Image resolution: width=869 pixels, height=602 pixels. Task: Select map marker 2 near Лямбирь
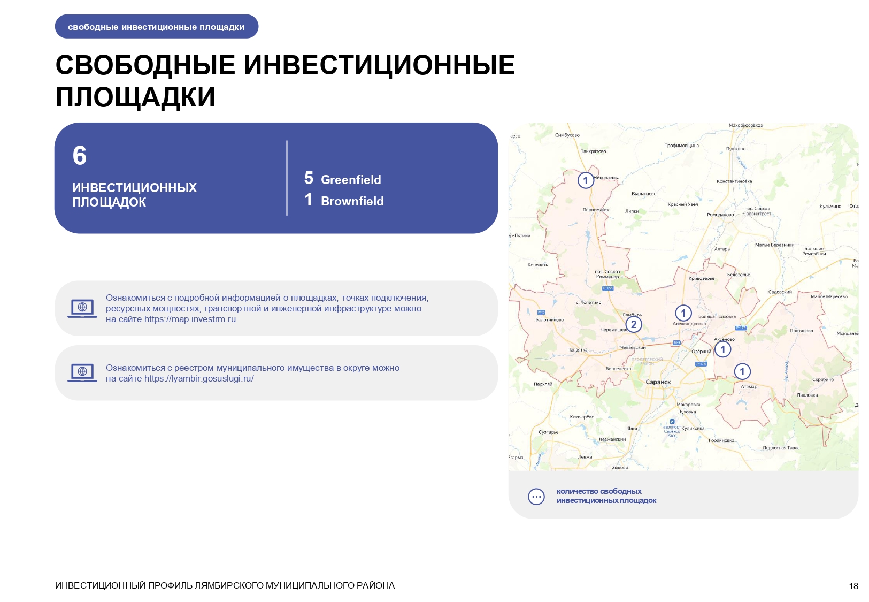pyautogui.click(x=634, y=324)
